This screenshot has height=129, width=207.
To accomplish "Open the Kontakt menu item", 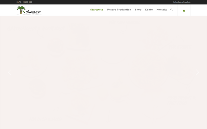I will pos(161,10).
